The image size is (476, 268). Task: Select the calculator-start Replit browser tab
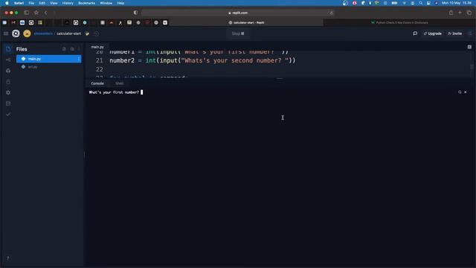point(246,22)
